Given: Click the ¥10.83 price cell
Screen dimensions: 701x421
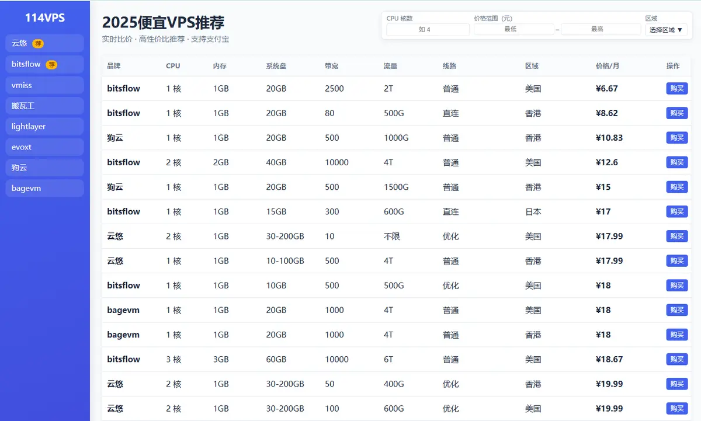Looking at the screenshot, I should tap(609, 138).
